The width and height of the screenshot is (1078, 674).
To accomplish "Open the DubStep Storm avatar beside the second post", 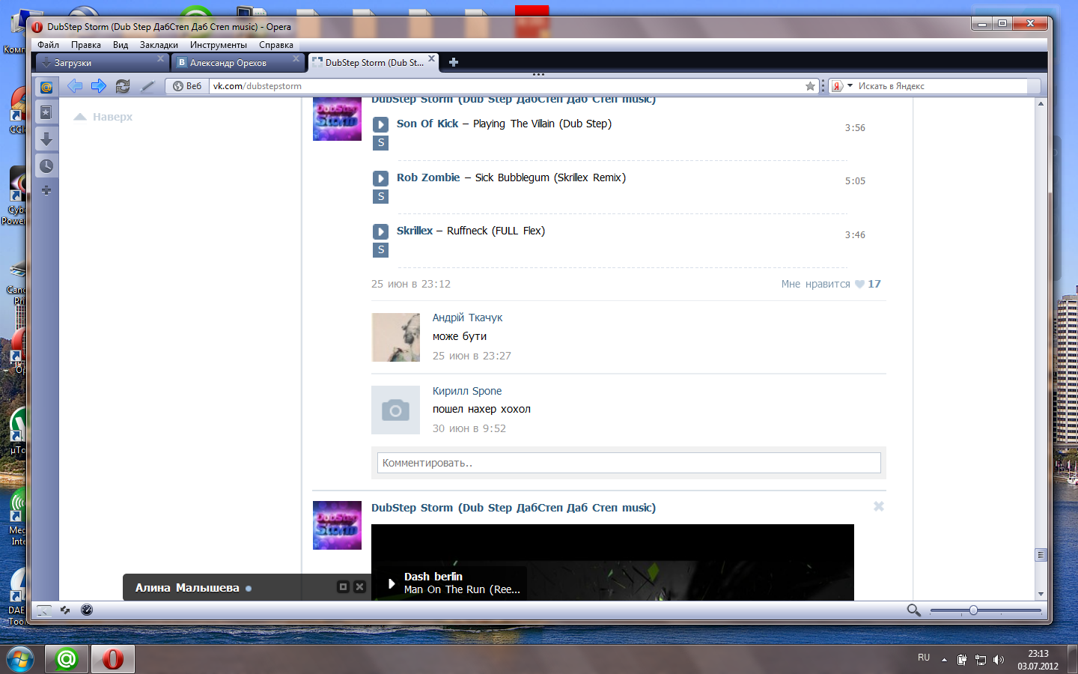I will [x=337, y=526].
